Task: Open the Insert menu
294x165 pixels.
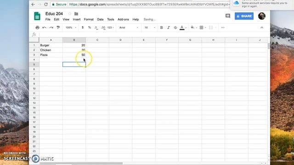Action: click(x=77, y=19)
